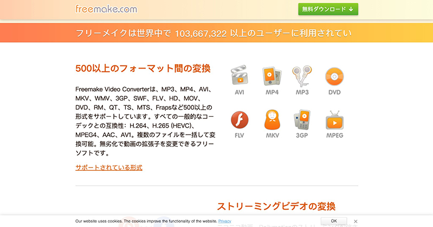
Task: Click the MPEG label text
Action: (335, 135)
